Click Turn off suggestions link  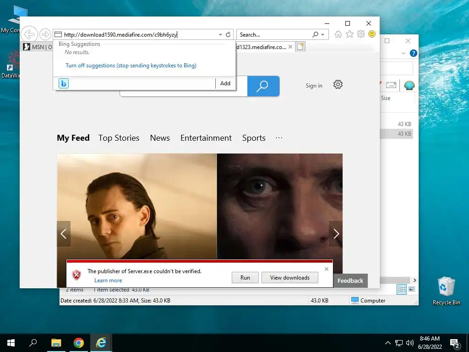pyautogui.click(x=131, y=66)
